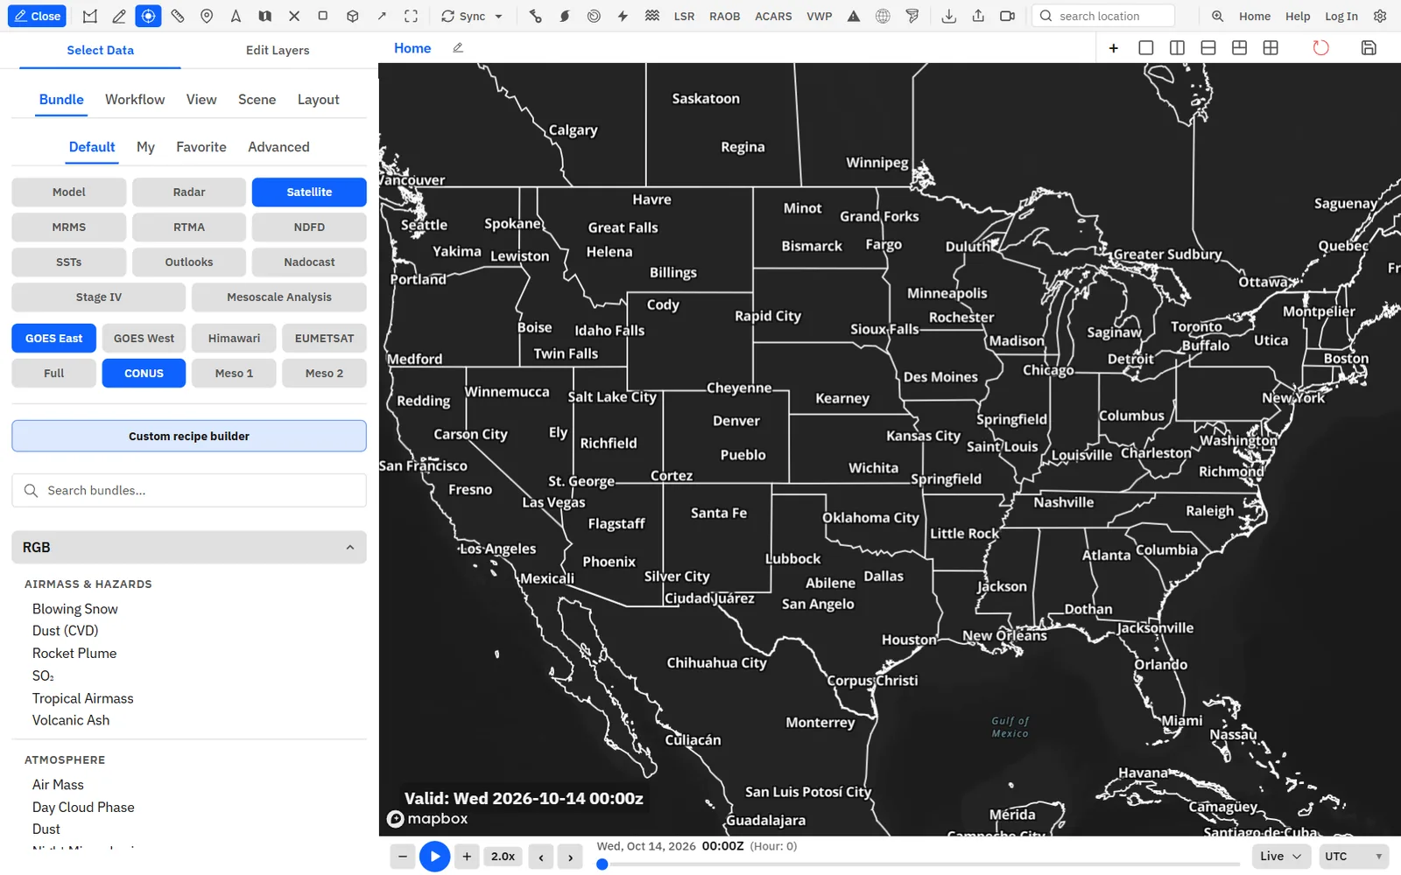This screenshot has height=875, width=1401.
Task: Click the tornado icon
Action: [912, 16]
